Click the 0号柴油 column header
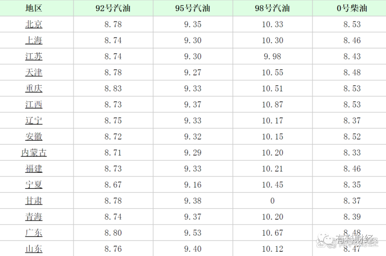 pos(352,8)
